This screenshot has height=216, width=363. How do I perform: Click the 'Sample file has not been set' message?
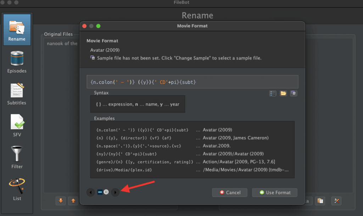(x=179, y=58)
